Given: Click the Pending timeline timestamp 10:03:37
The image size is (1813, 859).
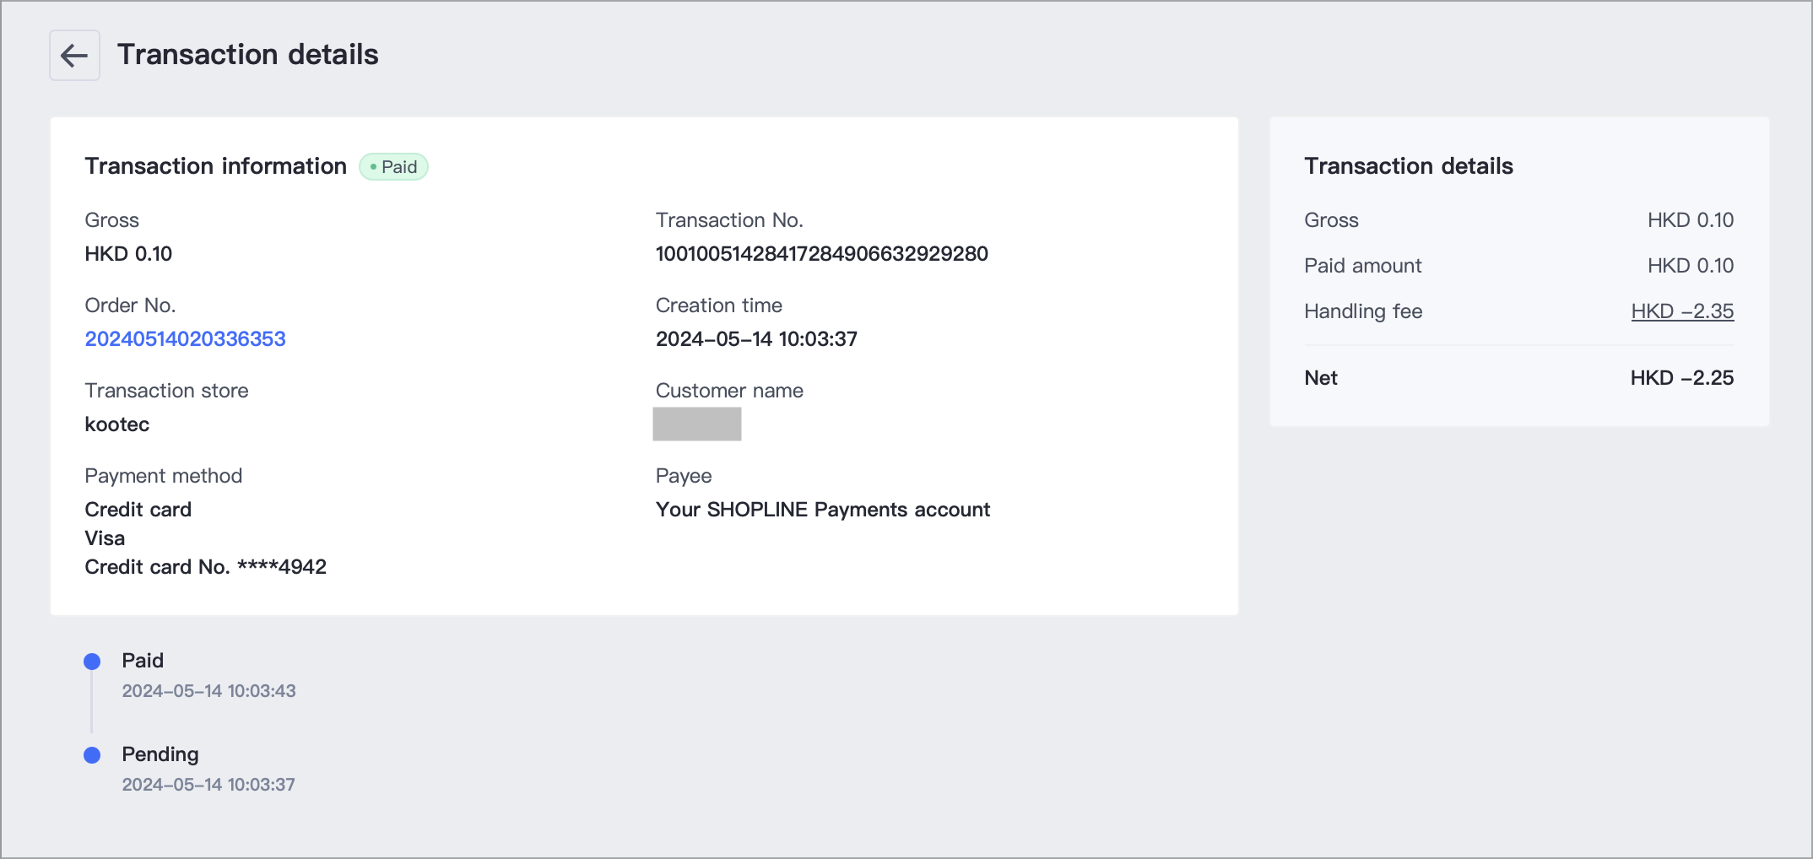Looking at the screenshot, I should [x=208, y=785].
